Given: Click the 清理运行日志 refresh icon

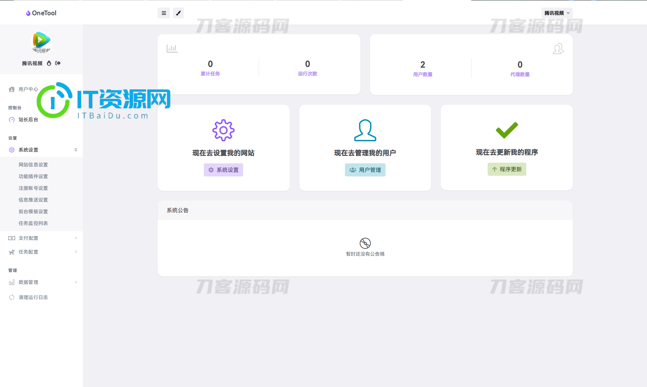Looking at the screenshot, I should (12, 297).
